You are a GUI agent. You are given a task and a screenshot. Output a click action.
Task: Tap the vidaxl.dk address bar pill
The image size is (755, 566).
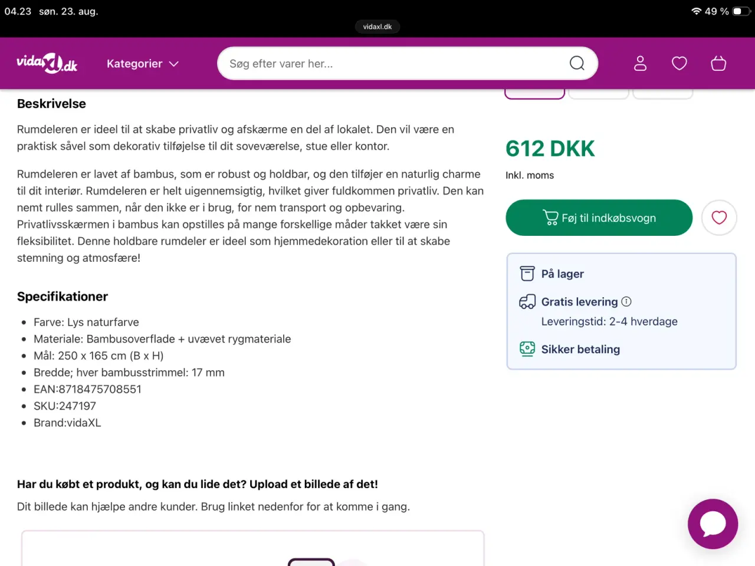[x=377, y=27]
